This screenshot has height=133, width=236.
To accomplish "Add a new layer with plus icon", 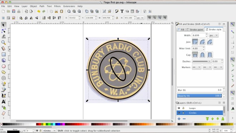I will click(x=179, y=119).
